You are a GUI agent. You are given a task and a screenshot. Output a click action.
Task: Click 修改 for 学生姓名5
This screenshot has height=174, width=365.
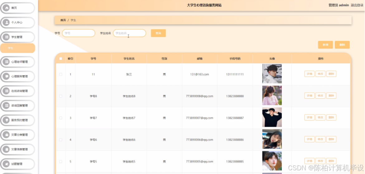coord(320,161)
